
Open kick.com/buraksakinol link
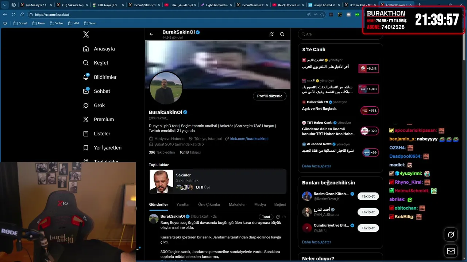[249, 139]
